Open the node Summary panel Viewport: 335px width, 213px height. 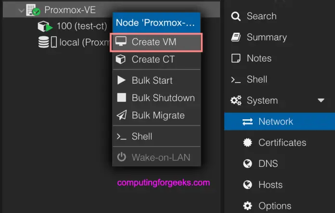266,37
